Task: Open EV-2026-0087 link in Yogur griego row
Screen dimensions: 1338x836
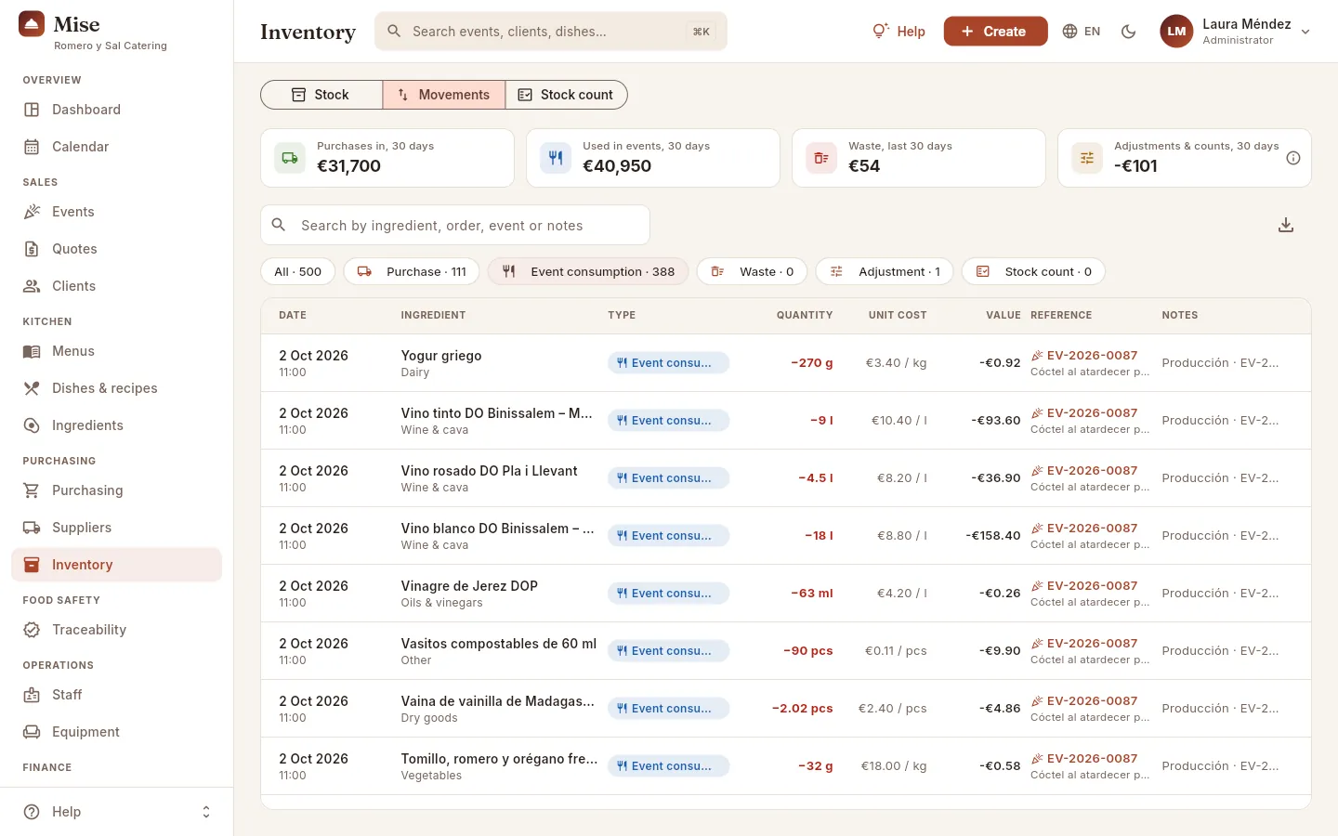Action: (1084, 355)
